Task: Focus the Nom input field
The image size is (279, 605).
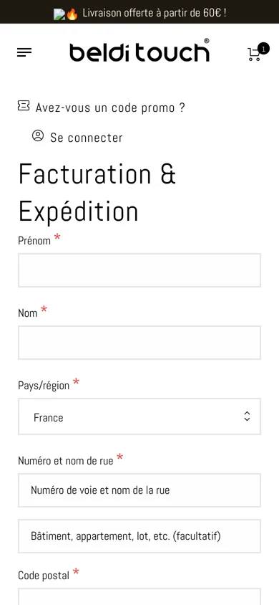Action: 139,343
